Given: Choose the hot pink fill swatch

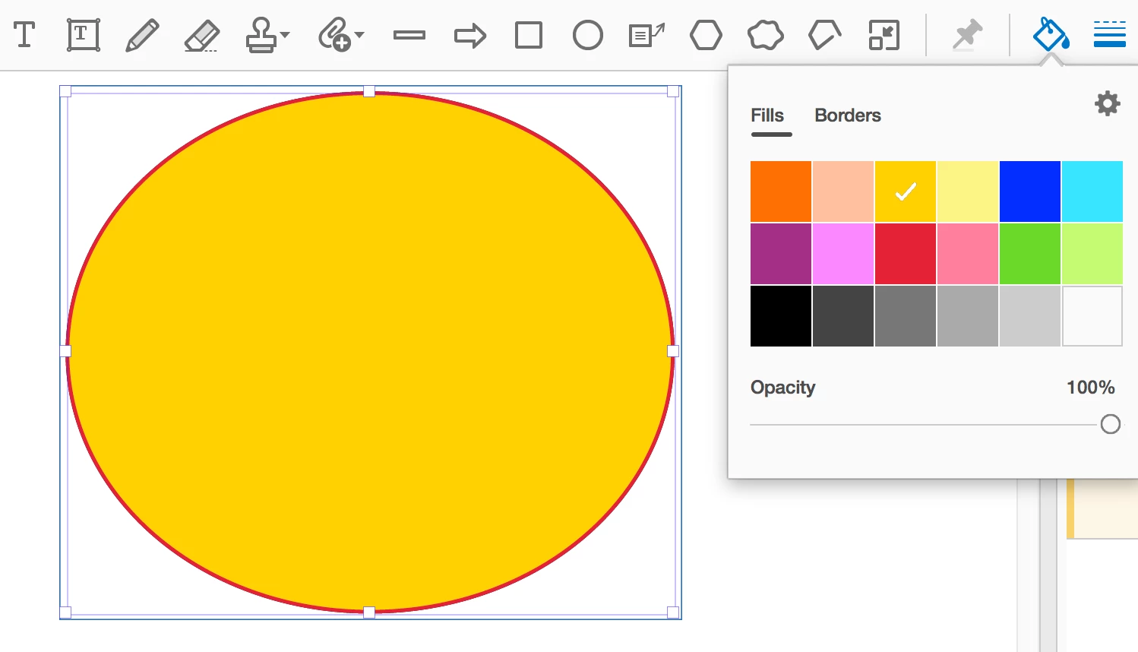Looking at the screenshot, I should coord(968,254).
